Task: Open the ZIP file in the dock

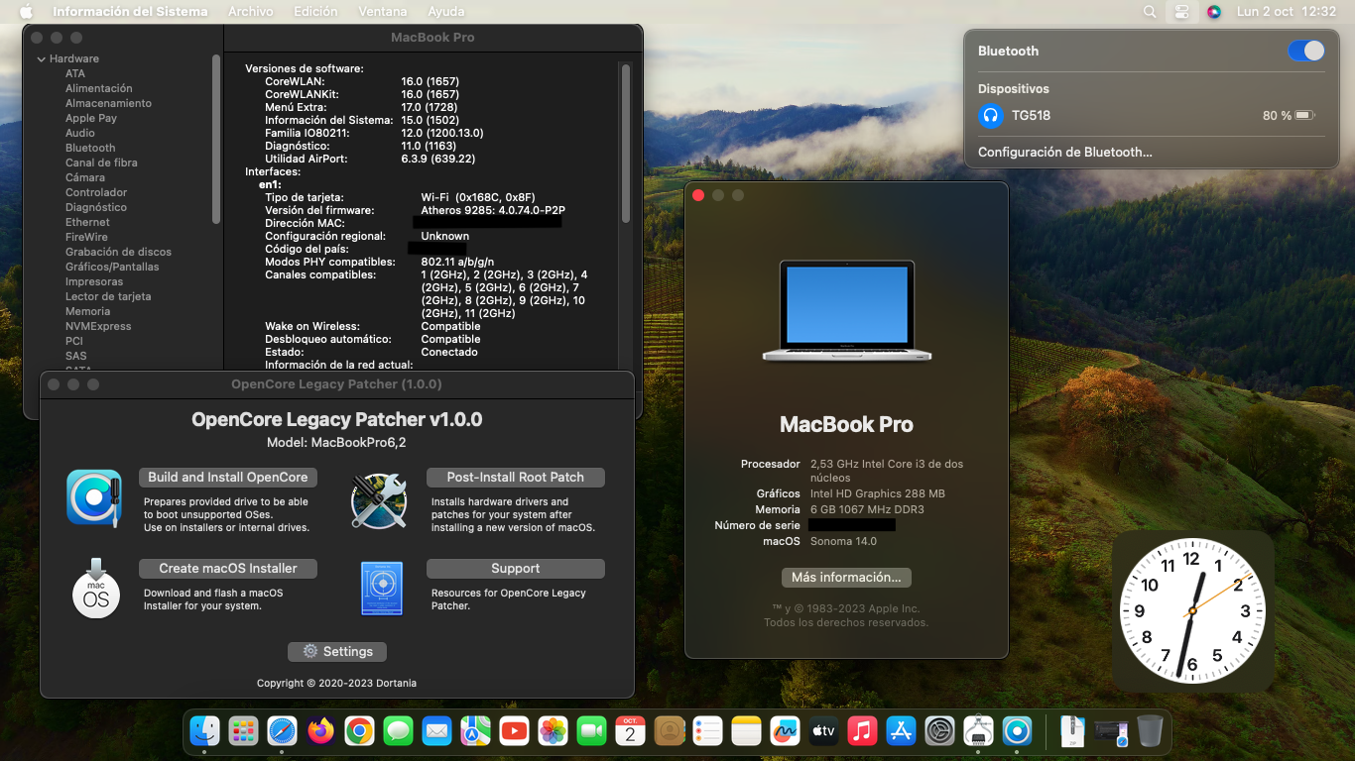Action: click(x=1072, y=731)
